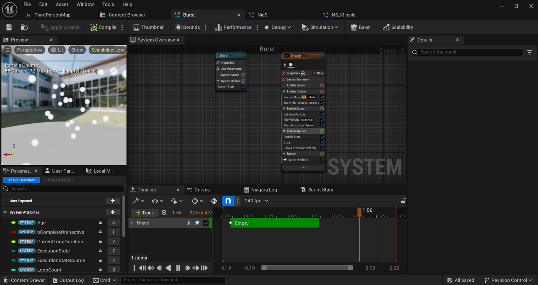The image size is (538, 285).
Task: Click the Empty track isolate figure icon
Action: [x=189, y=223]
